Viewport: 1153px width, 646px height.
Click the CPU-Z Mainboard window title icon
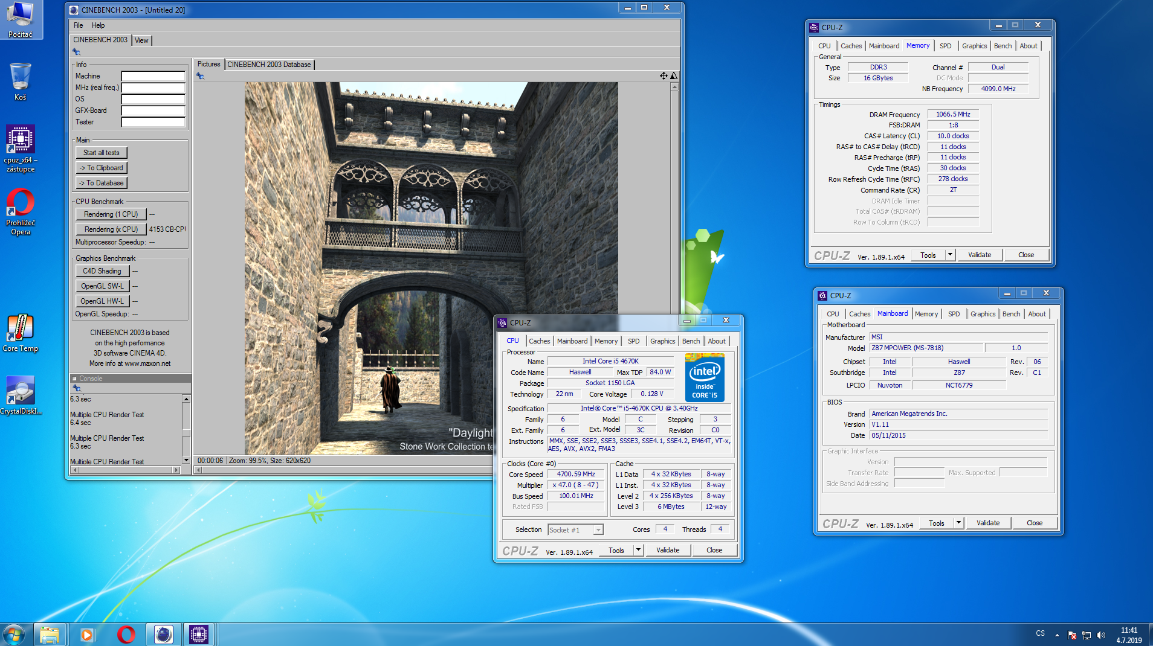822,295
